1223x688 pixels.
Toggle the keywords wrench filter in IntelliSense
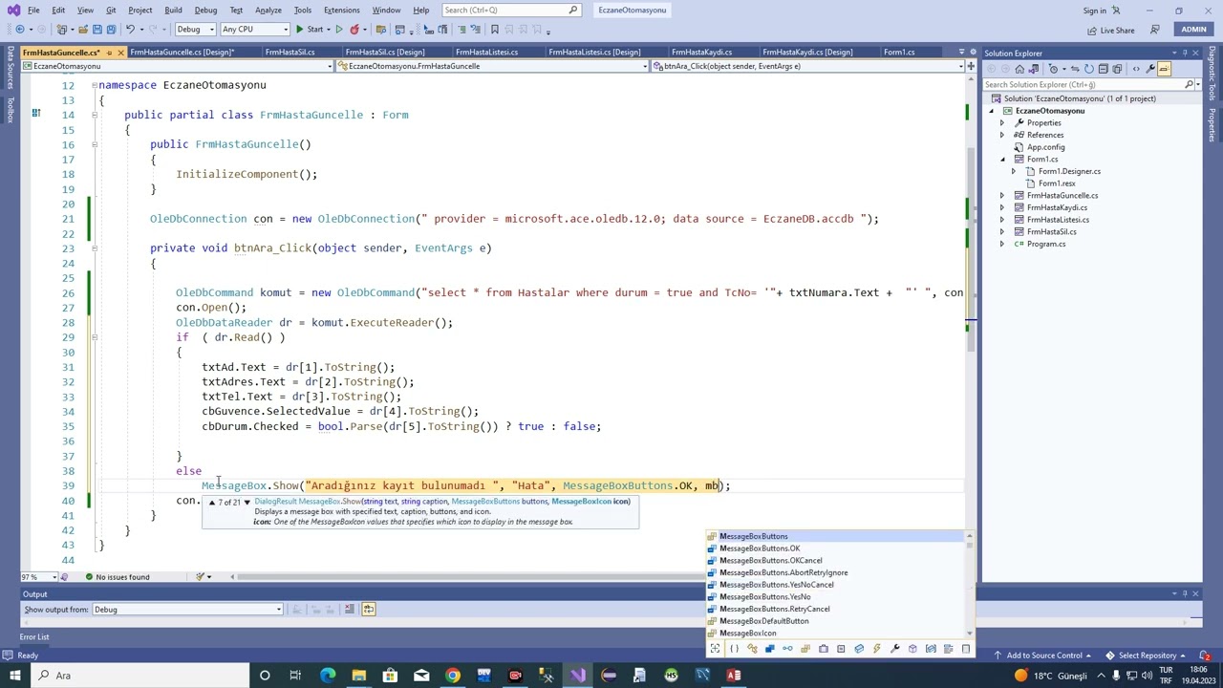tap(895, 649)
